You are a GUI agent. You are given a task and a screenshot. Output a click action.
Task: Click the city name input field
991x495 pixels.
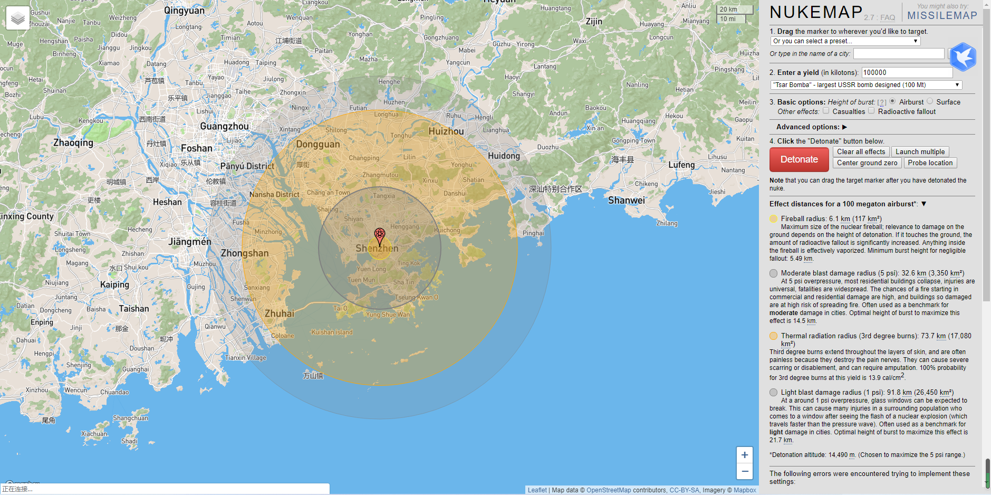[899, 54]
